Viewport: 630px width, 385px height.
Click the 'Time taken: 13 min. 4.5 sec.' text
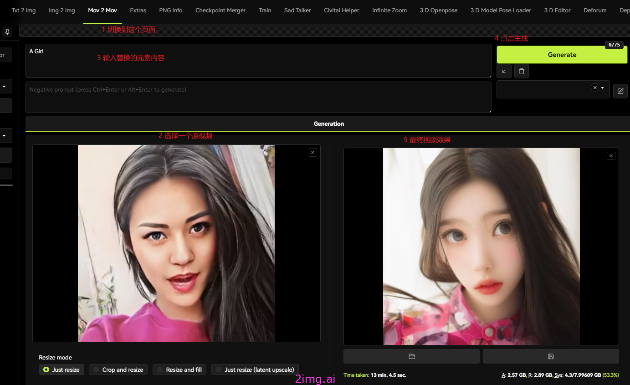pyautogui.click(x=375, y=375)
